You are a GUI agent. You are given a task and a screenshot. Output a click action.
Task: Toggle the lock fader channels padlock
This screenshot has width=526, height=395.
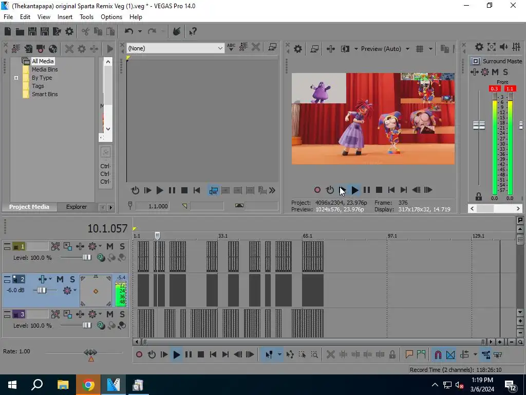(479, 196)
